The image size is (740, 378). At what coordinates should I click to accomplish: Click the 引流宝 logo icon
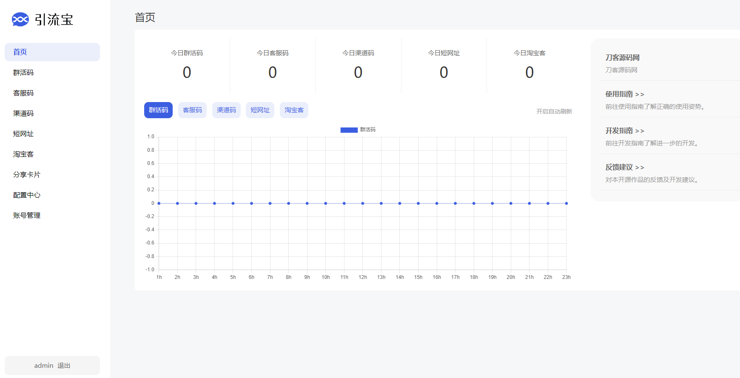point(20,20)
